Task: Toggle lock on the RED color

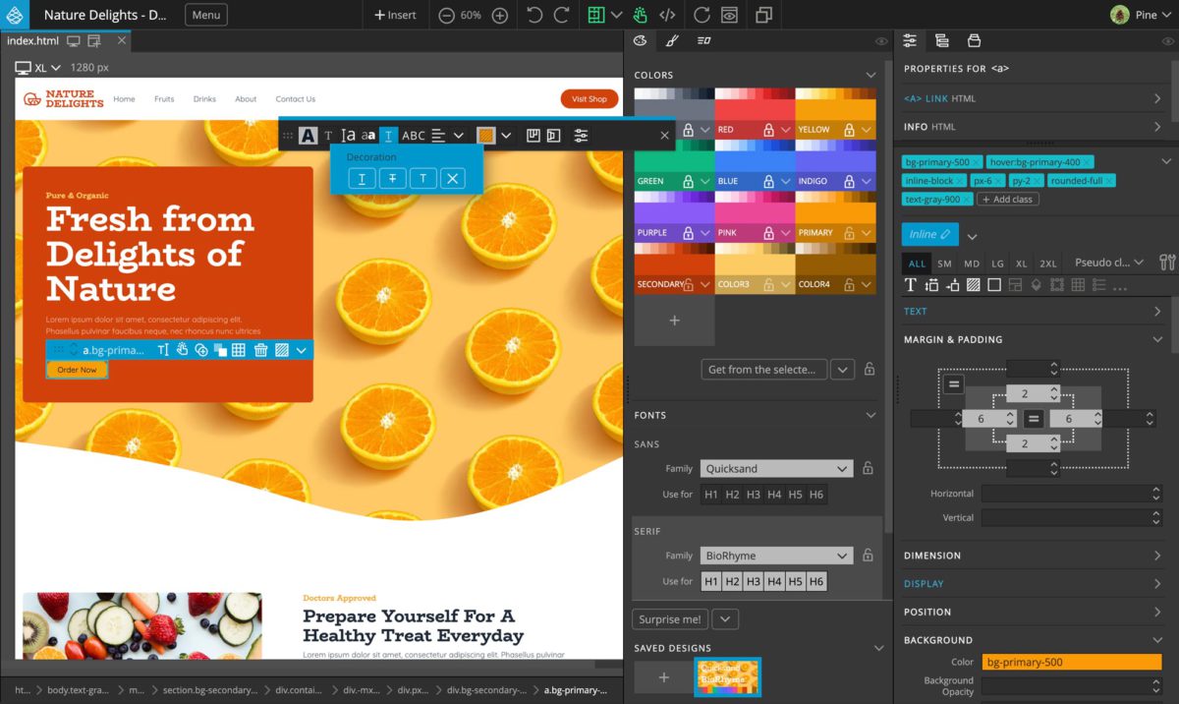Action: pos(768,130)
